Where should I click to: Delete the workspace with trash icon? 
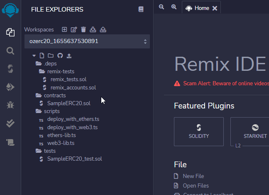coord(83,29)
